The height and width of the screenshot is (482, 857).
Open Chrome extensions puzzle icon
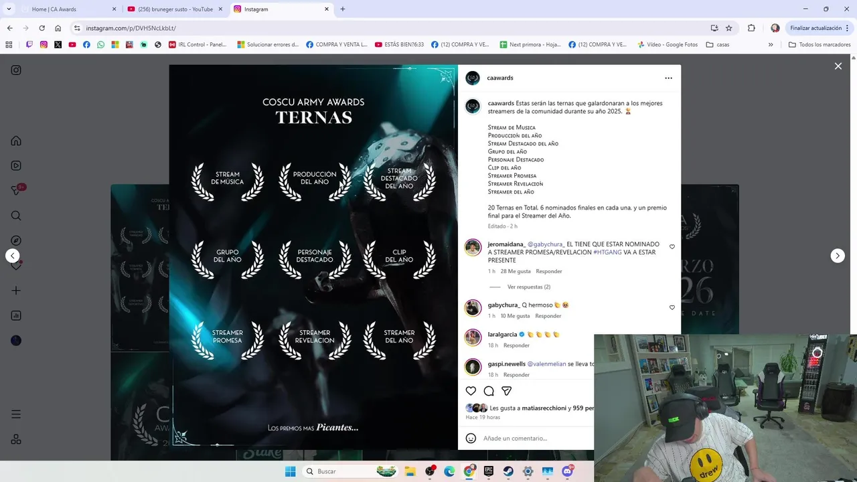[751, 28]
